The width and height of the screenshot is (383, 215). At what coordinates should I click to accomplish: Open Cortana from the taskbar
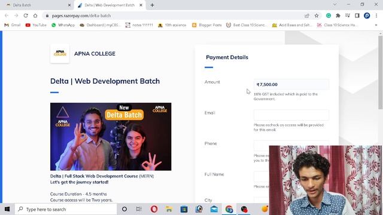(x=124, y=209)
